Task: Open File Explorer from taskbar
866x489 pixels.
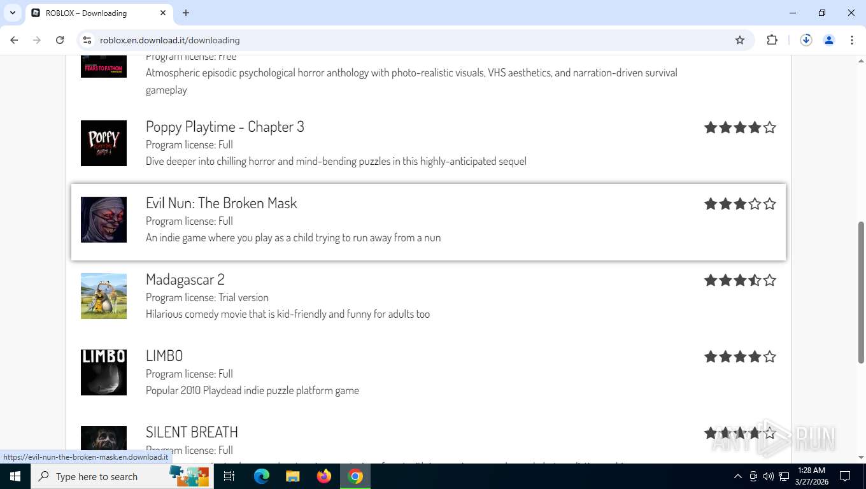Action: pyautogui.click(x=292, y=476)
